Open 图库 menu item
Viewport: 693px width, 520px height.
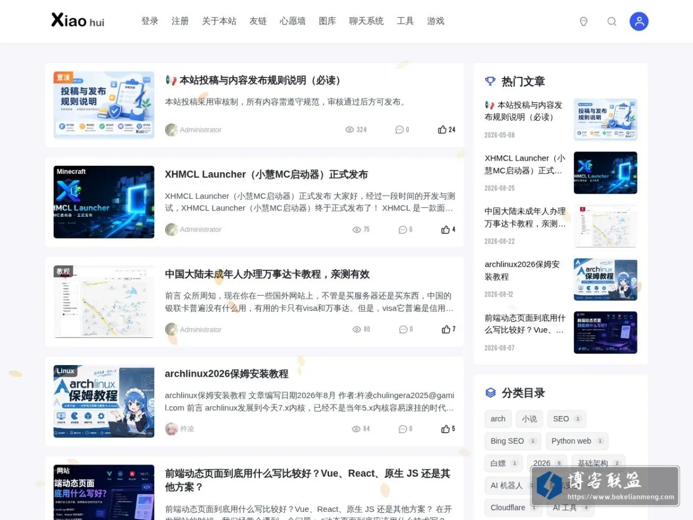click(x=327, y=21)
